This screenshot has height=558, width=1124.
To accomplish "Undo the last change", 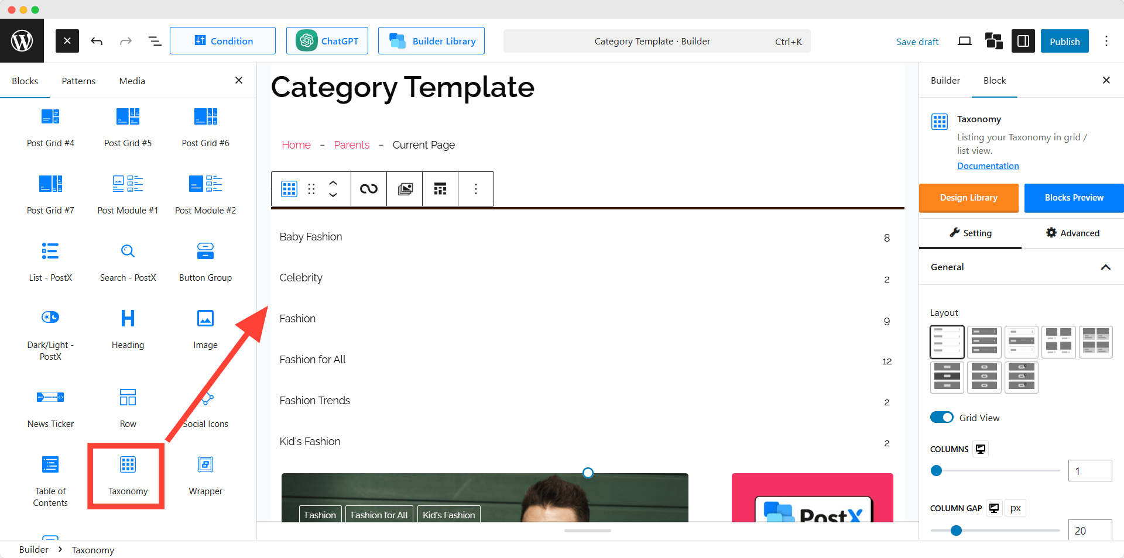I will [x=97, y=41].
